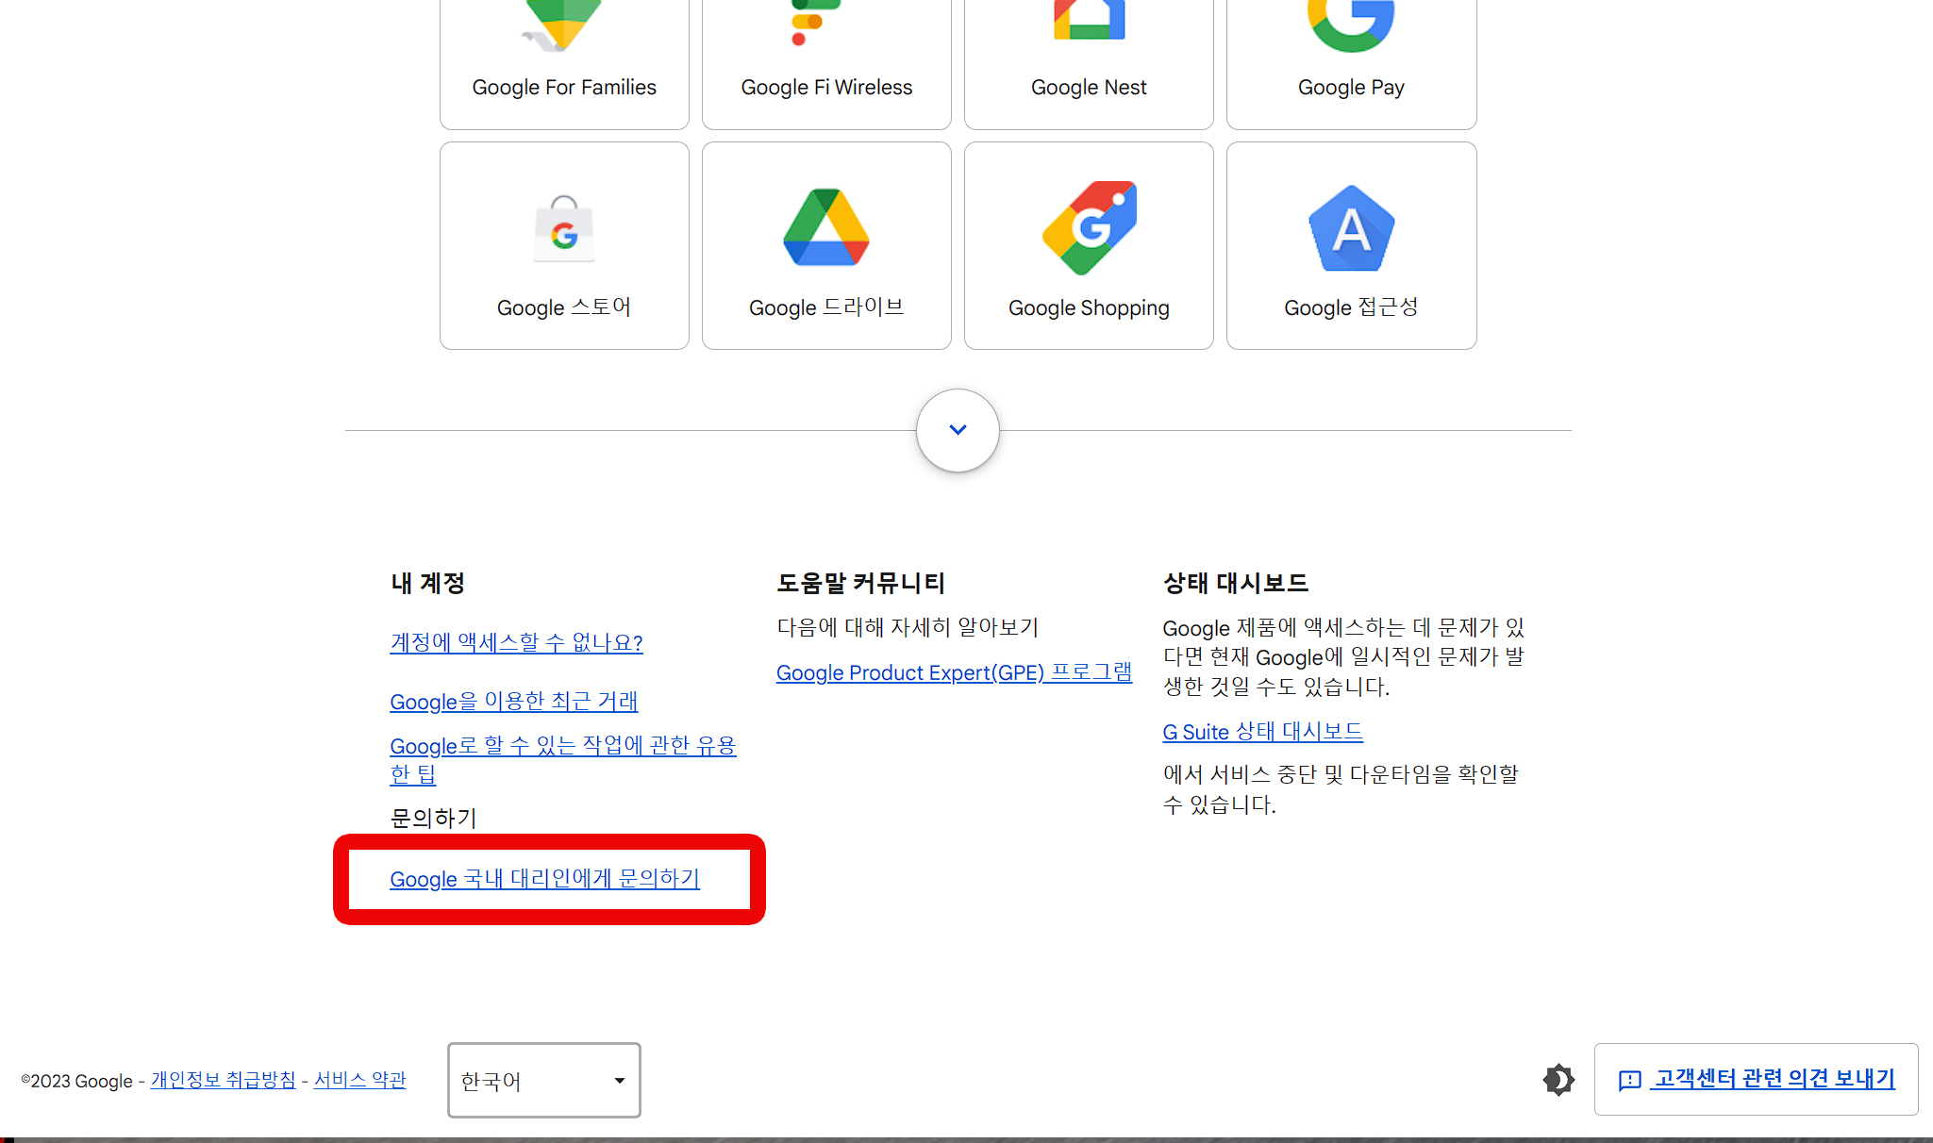
Task: Click the 도움말 커뮤니티 heading
Action: click(x=860, y=583)
